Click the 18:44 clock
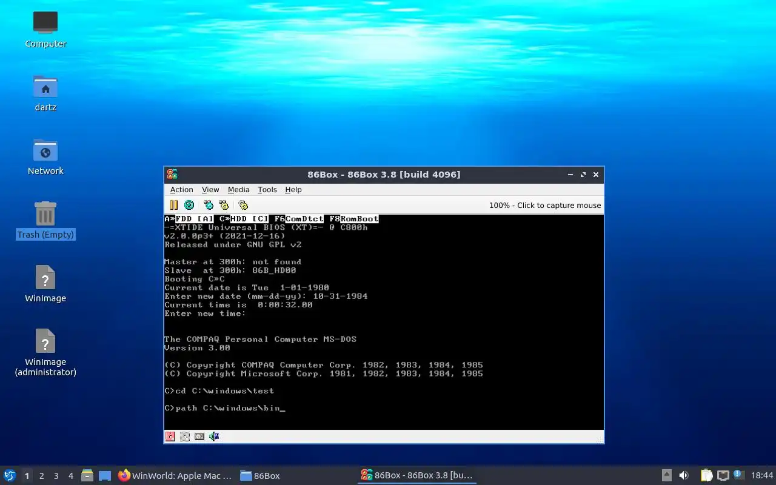 point(762,476)
